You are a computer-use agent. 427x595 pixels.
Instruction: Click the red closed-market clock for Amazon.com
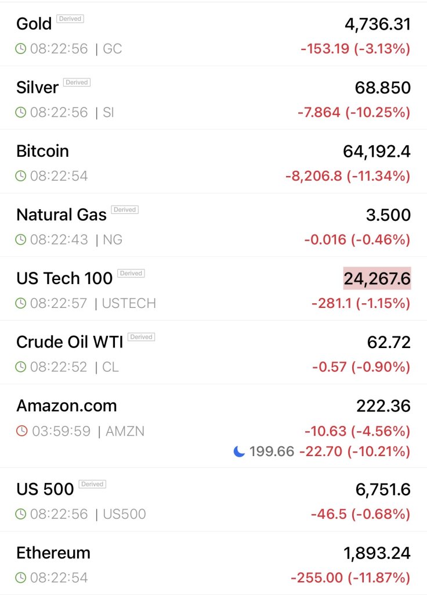point(21,431)
